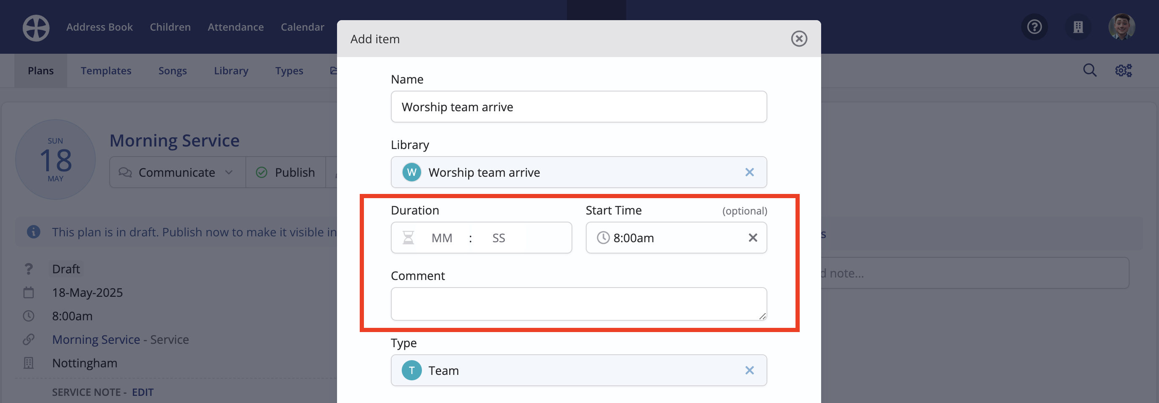The height and width of the screenshot is (403, 1159).
Task: Open the building sites icon in header
Action: 1078,27
